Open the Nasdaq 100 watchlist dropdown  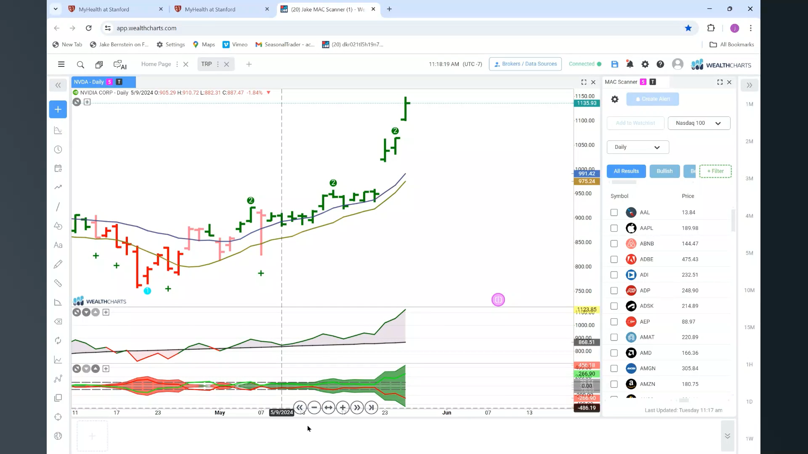(699, 123)
